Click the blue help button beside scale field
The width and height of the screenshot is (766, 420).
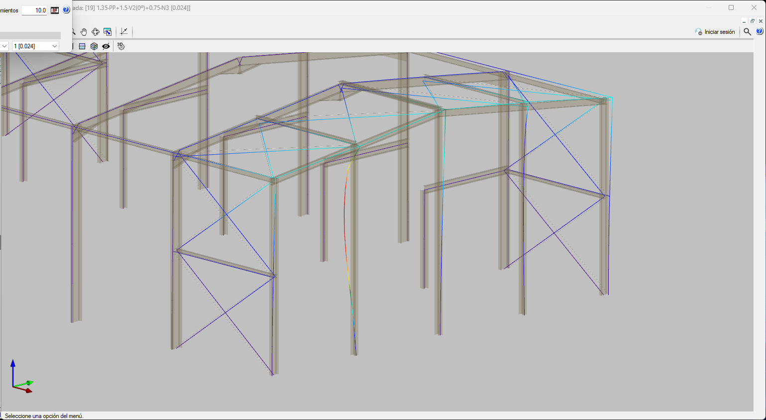pos(66,10)
